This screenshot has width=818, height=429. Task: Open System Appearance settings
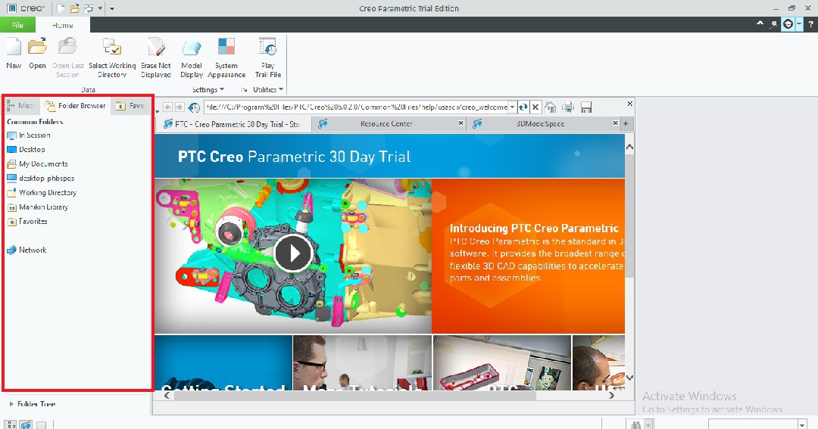click(226, 48)
